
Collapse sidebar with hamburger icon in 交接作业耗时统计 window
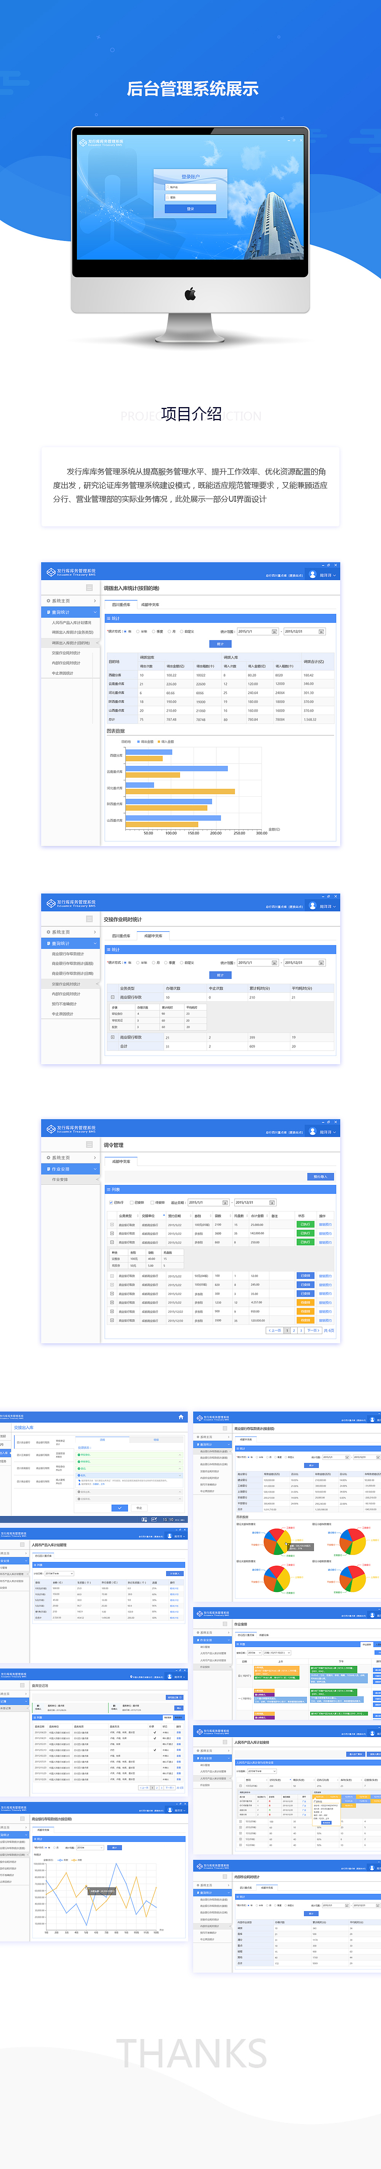89,919
